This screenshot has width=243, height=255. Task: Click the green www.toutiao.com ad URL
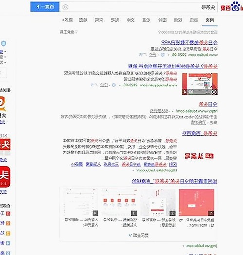pyautogui.click(x=203, y=55)
